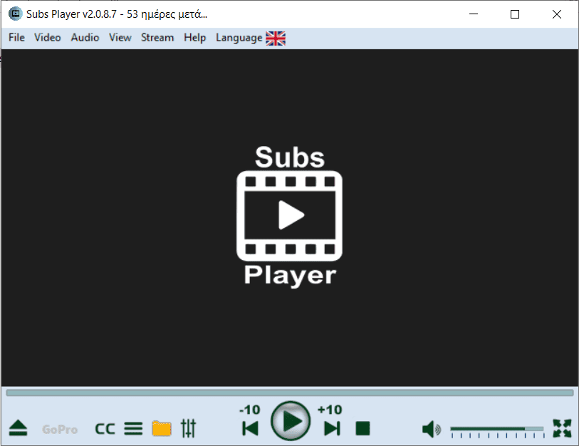
Task: Stop playback with the square button
Action: pyautogui.click(x=362, y=429)
